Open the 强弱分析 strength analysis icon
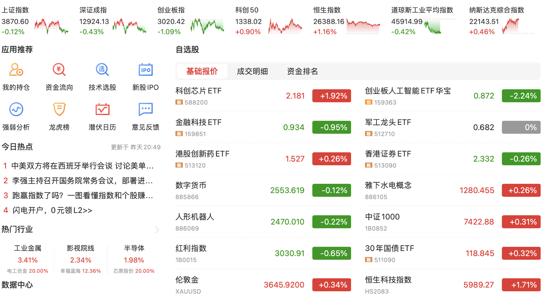 coord(16,109)
